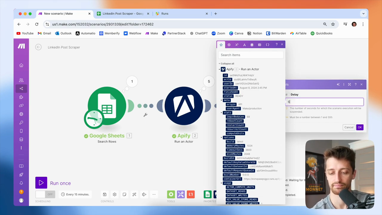Viewport: 382px width, 215px height.
Task: Collapse the meta collection arrow
Action: point(221,100)
